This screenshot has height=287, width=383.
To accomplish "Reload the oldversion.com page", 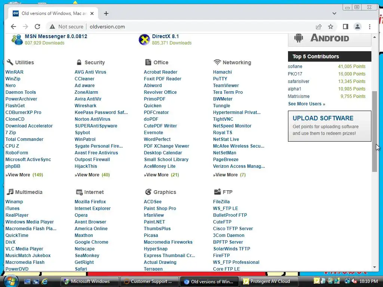I will [37, 27].
